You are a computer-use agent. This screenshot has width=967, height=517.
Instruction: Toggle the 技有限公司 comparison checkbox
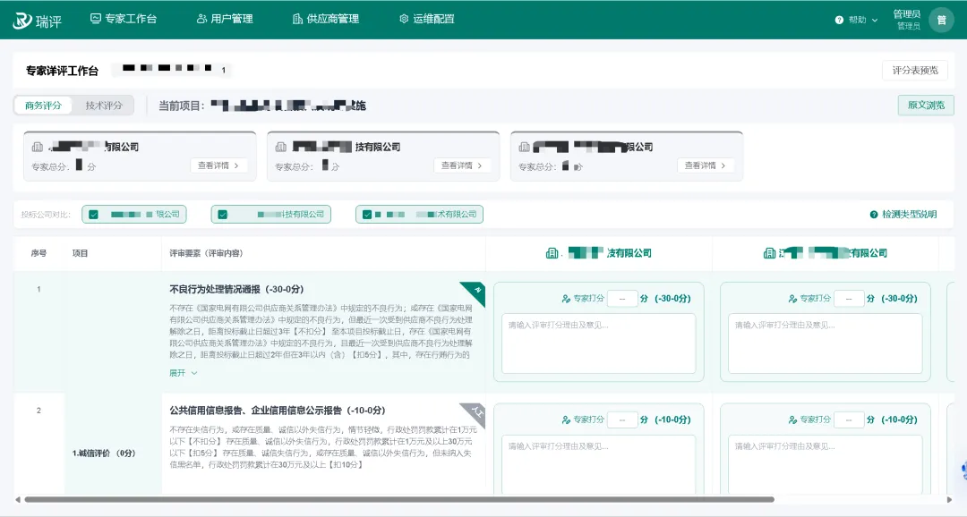click(223, 215)
